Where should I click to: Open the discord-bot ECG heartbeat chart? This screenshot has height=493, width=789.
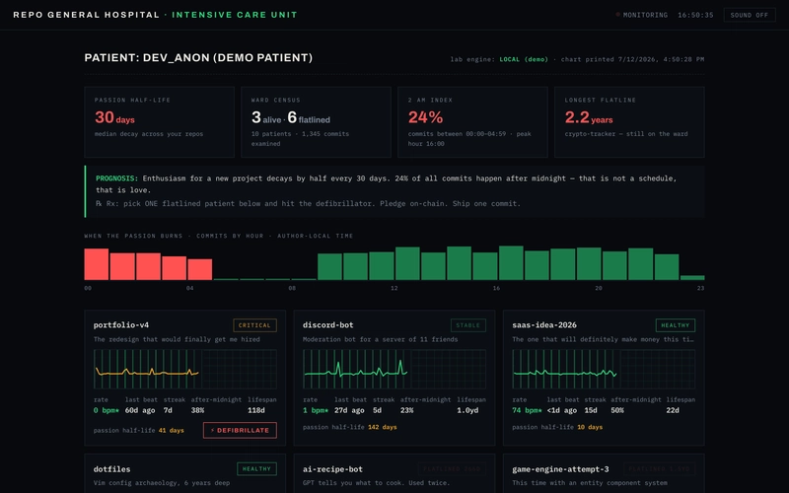point(394,369)
